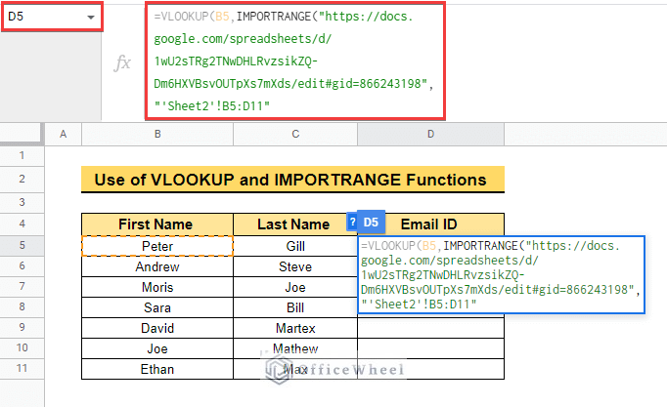Select row 5 header
The image size is (667, 407).
(x=22, y=245)
